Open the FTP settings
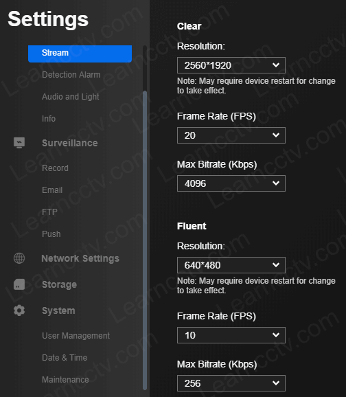Screen dimensions: 346x397 (x=49, y=212)
